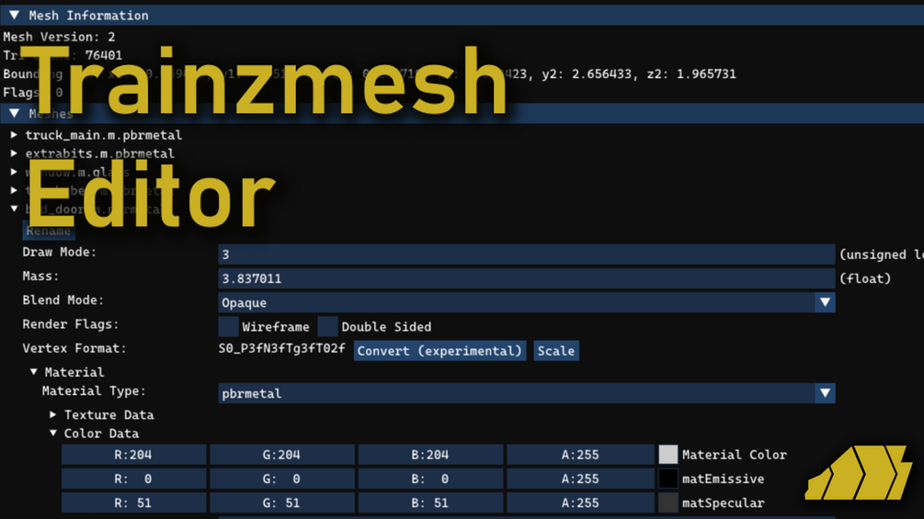Open the Material Color swatch picker

click(x=667, y=455)
